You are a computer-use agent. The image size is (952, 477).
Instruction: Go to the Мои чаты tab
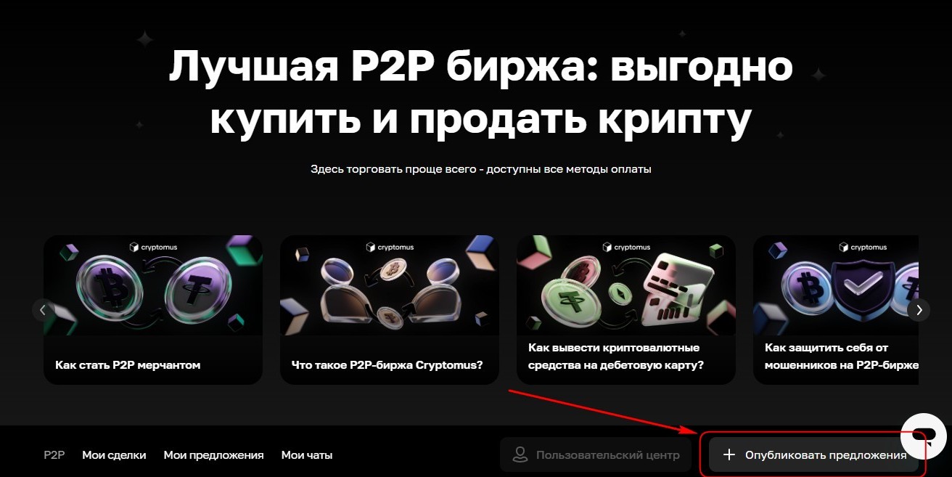point(307,455)
